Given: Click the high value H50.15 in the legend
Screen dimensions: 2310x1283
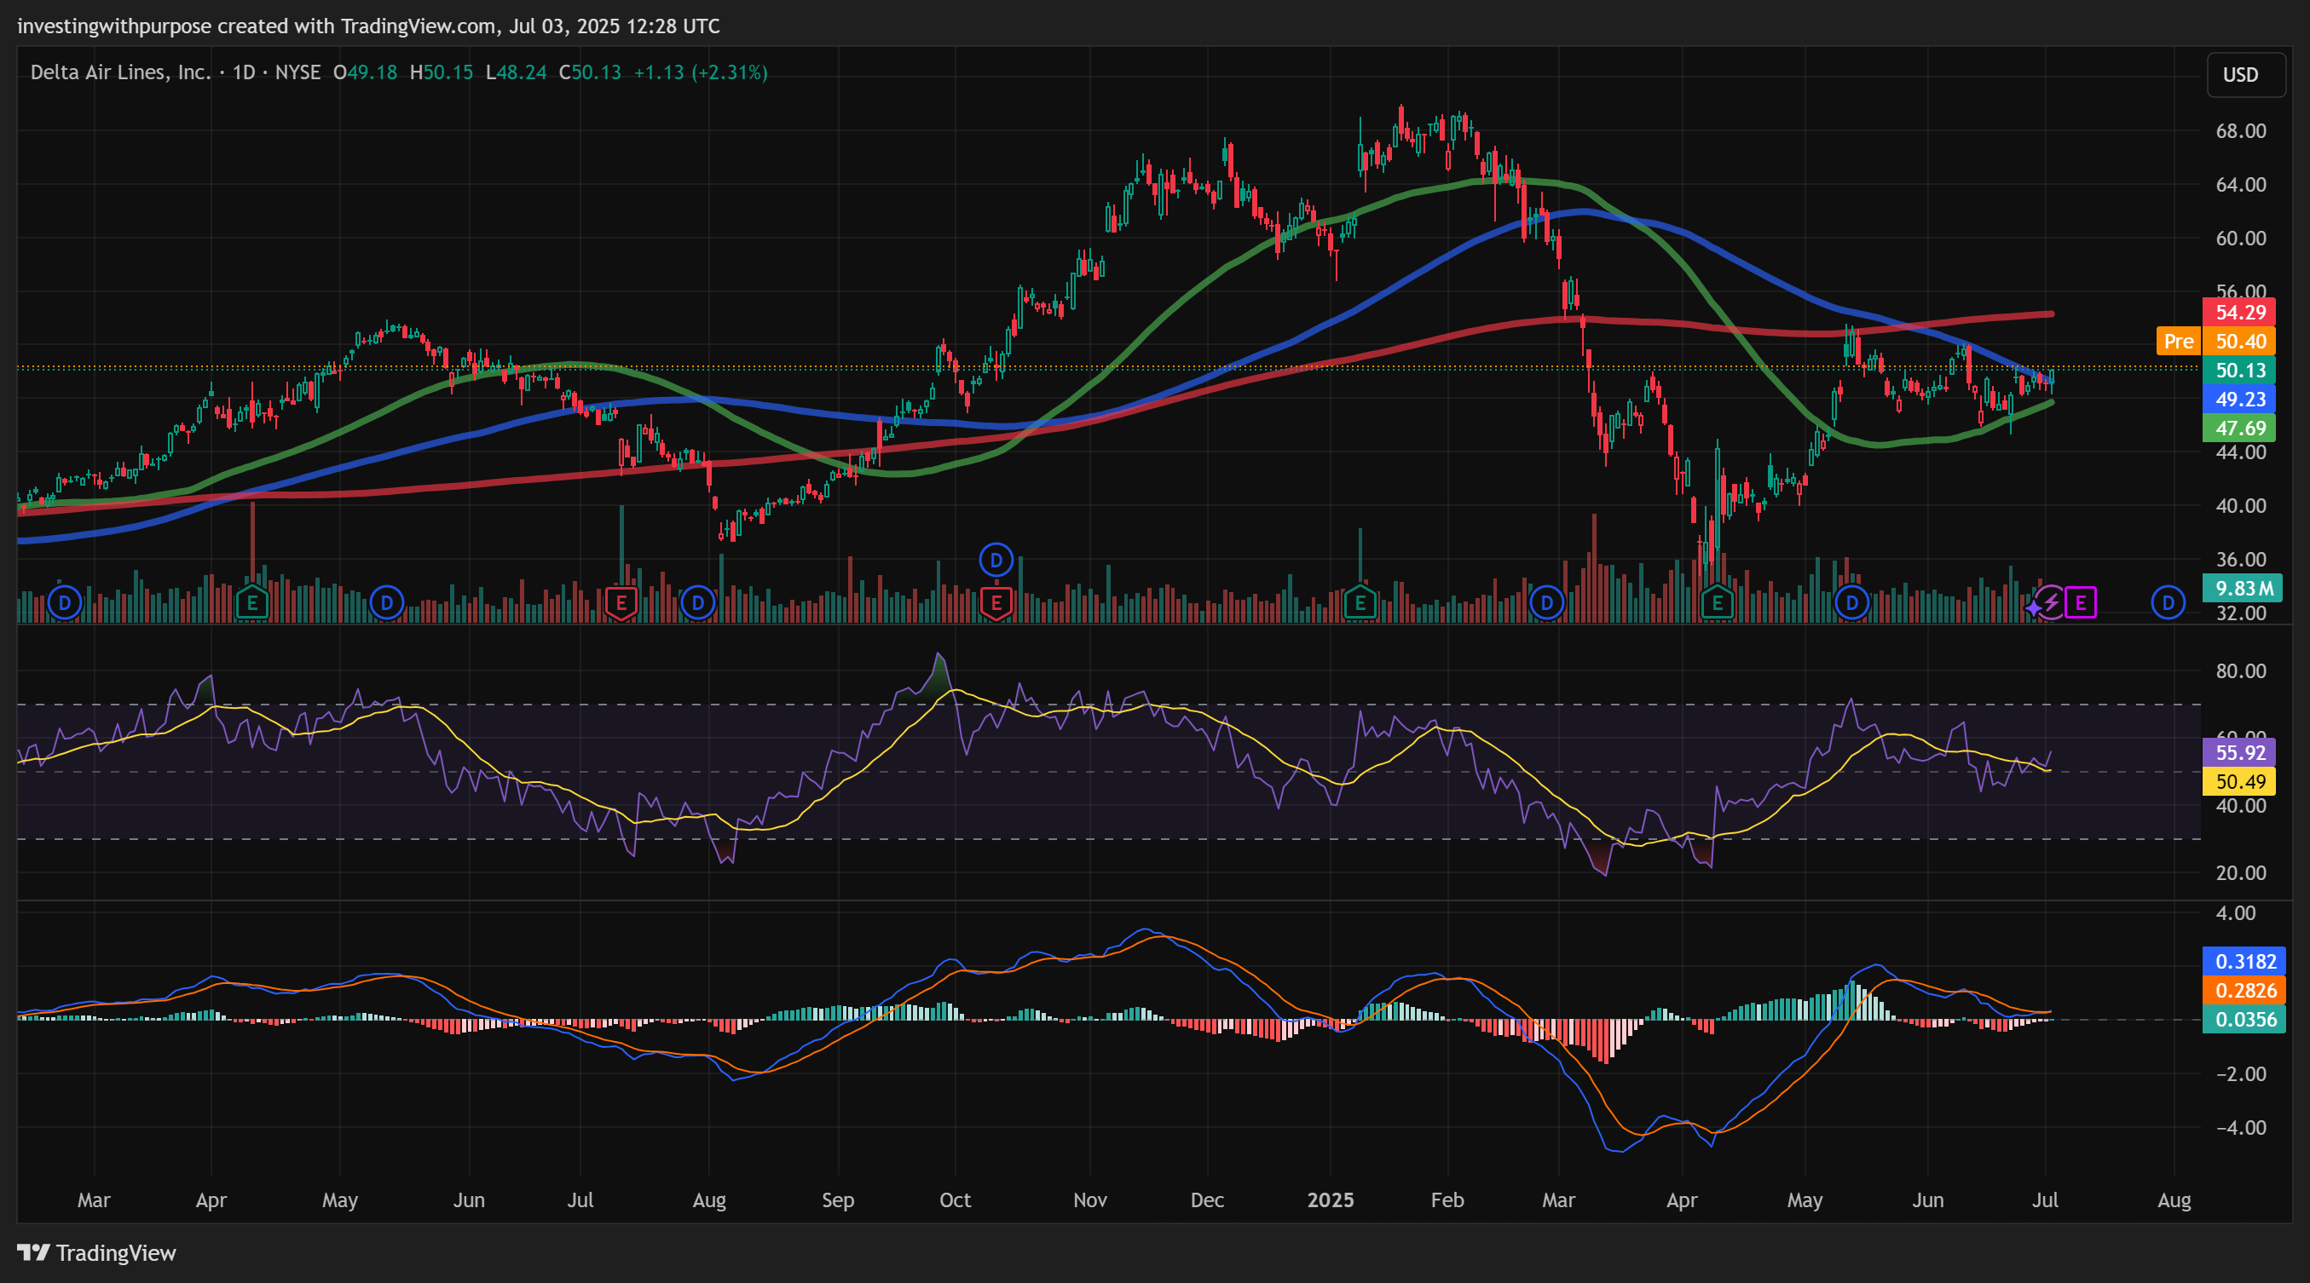Looking at the screenshot, I should (442, 72).
